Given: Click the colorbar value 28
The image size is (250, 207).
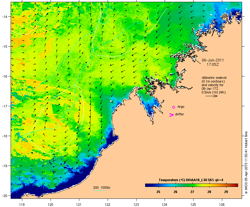Looking at the screenshot, I should (209, 192).
